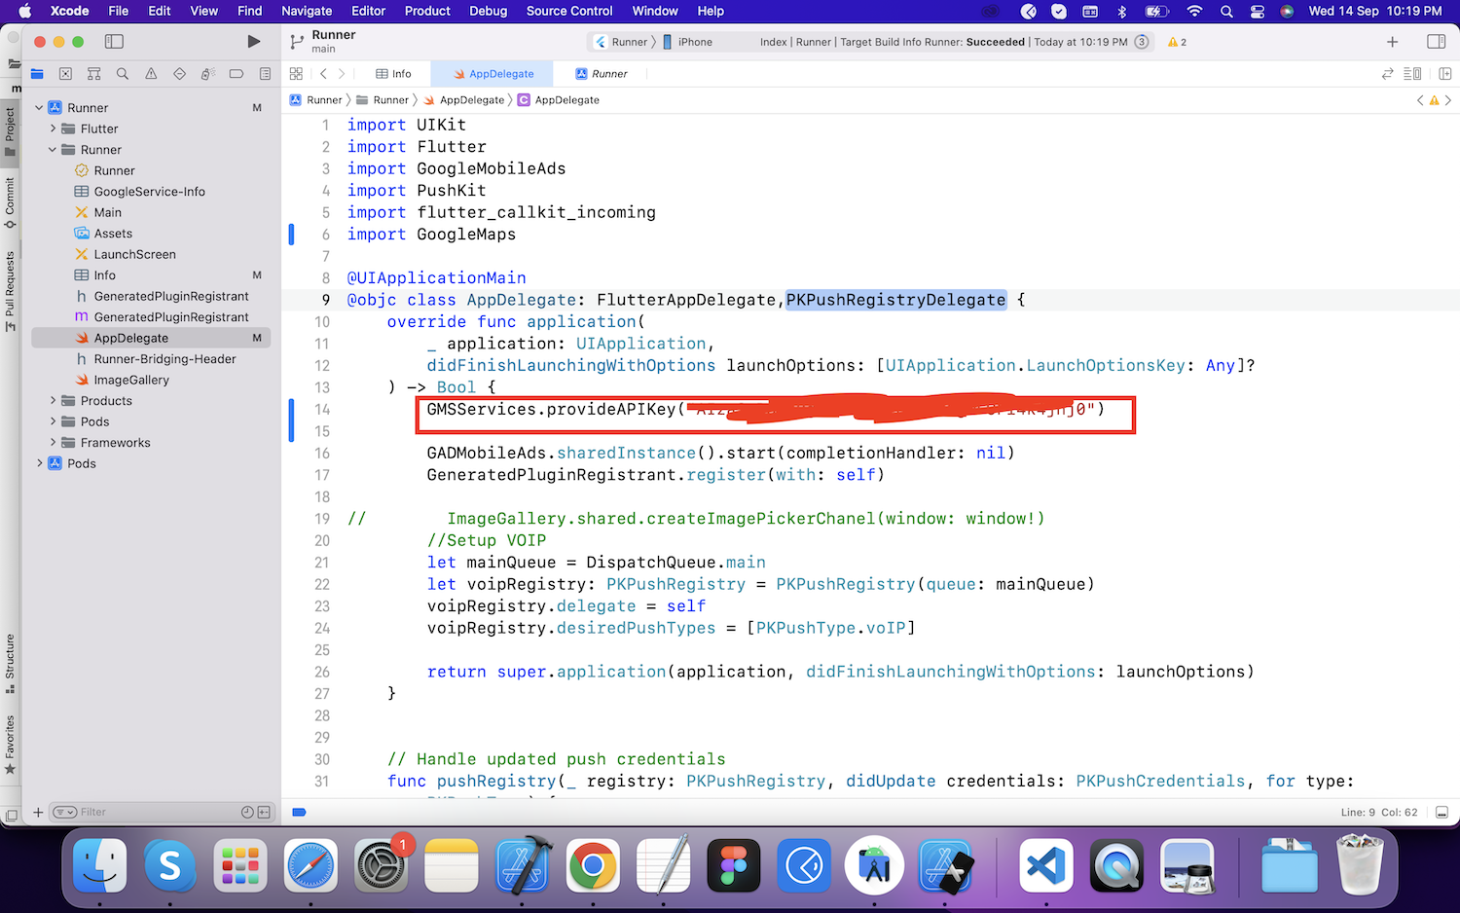
Task: Show the 2 warnings indicator
Action: pos(1177,42)
